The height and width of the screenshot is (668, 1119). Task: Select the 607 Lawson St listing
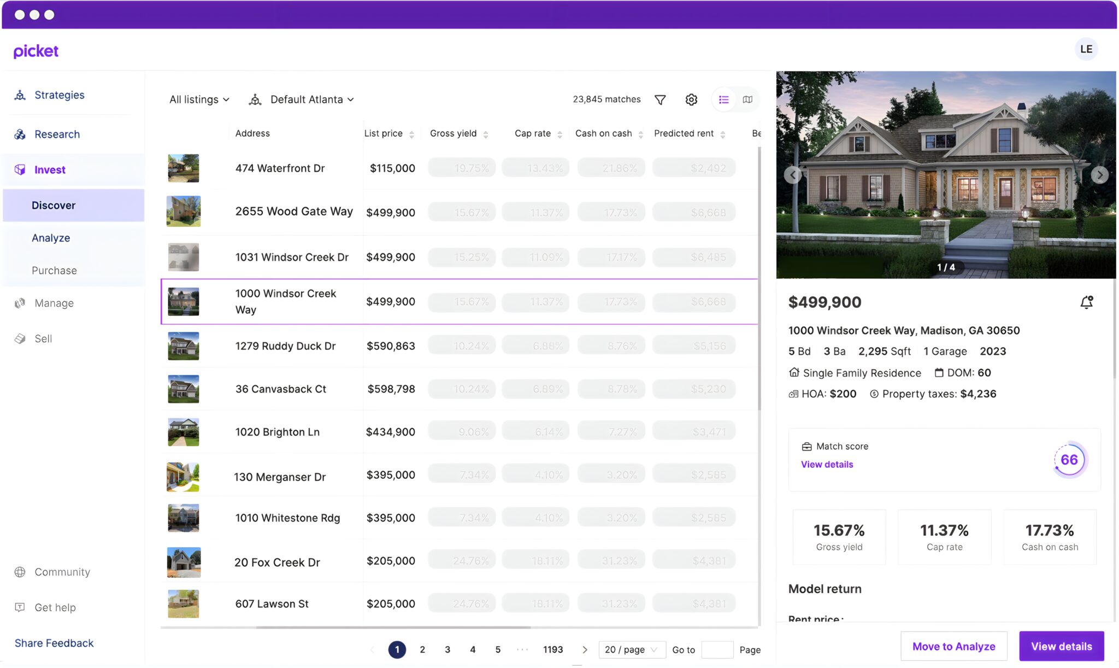coord(460,604)
